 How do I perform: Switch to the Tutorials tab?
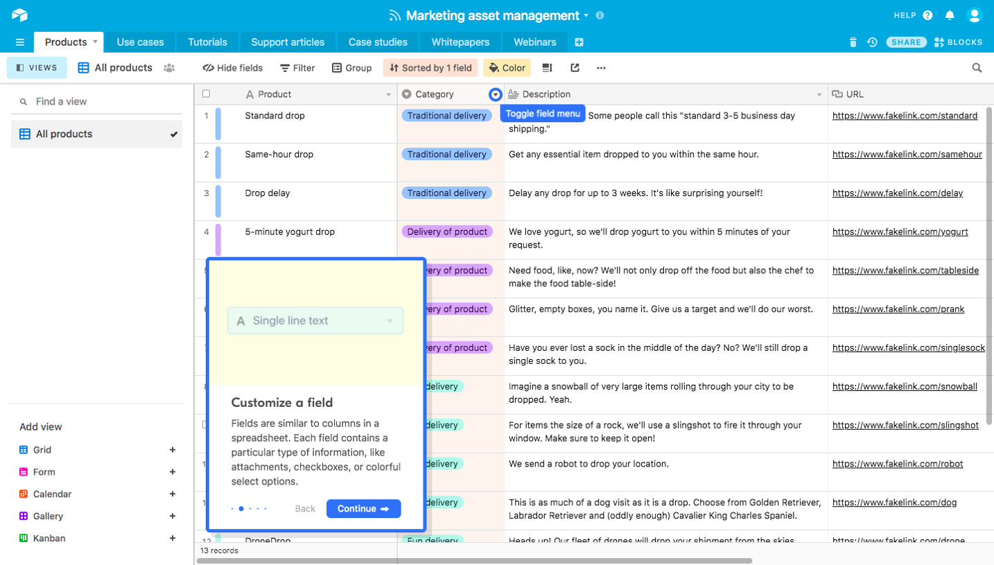click(x=207, y=42)
